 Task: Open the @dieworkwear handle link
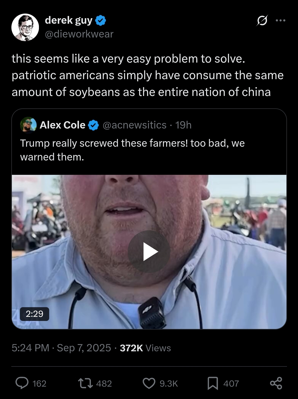pos(79,34)
